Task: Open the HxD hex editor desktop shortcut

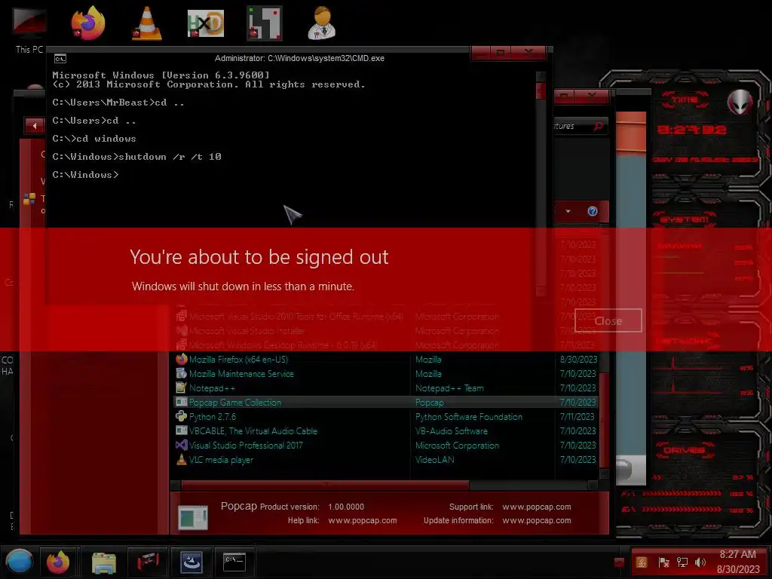Action: point(206,23)
